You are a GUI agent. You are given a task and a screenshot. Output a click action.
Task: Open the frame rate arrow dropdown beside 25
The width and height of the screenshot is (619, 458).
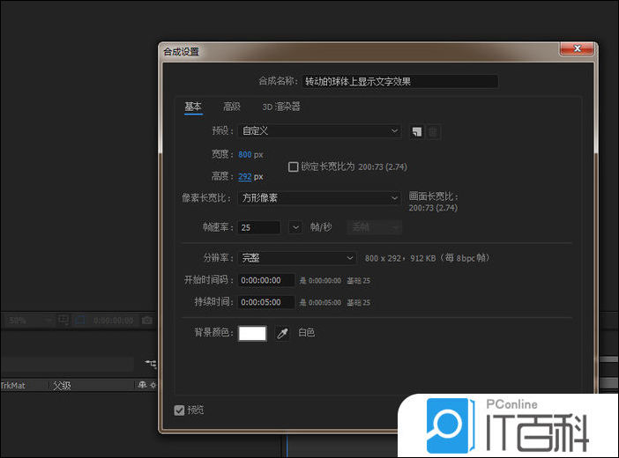click(295, 227)
